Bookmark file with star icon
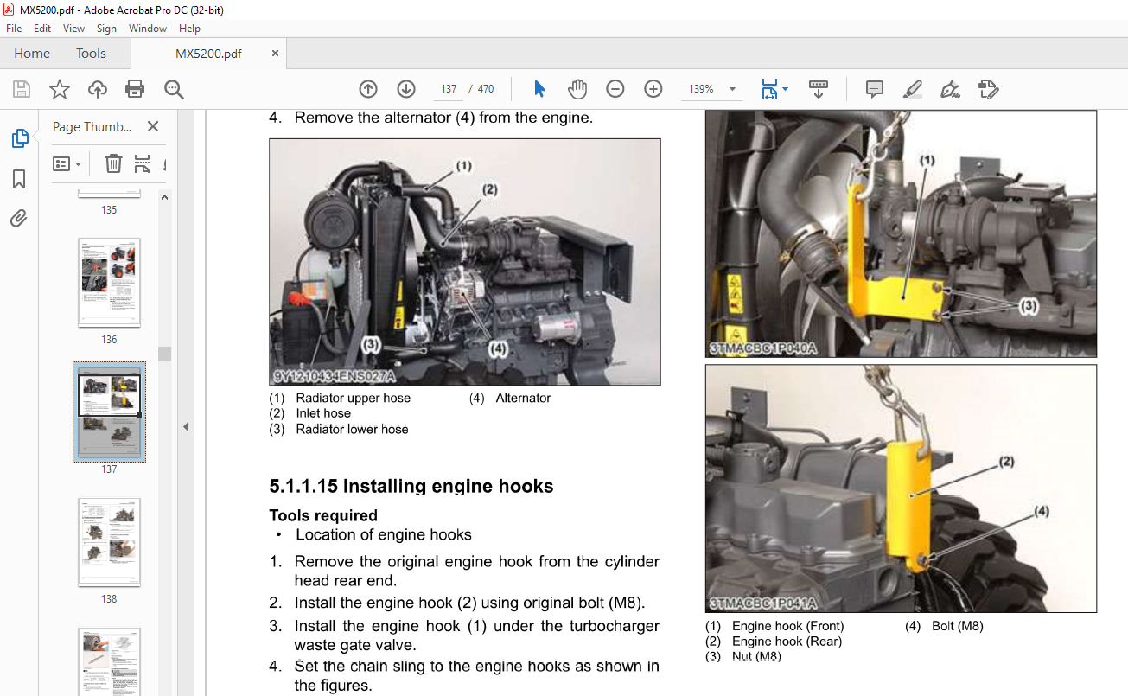Screen dimensions: 1128x696 point(59,89)
